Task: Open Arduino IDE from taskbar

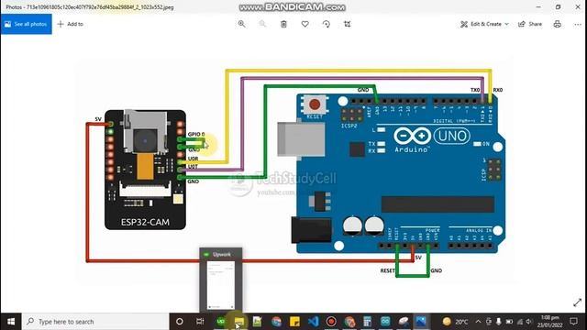Action: coord(385,322)
